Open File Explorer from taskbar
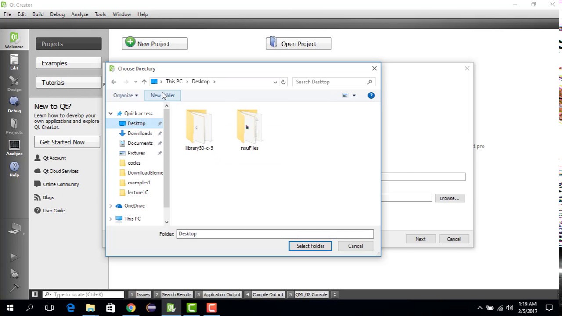This screenshot has height=316, width=562. (x=90, y=308)
